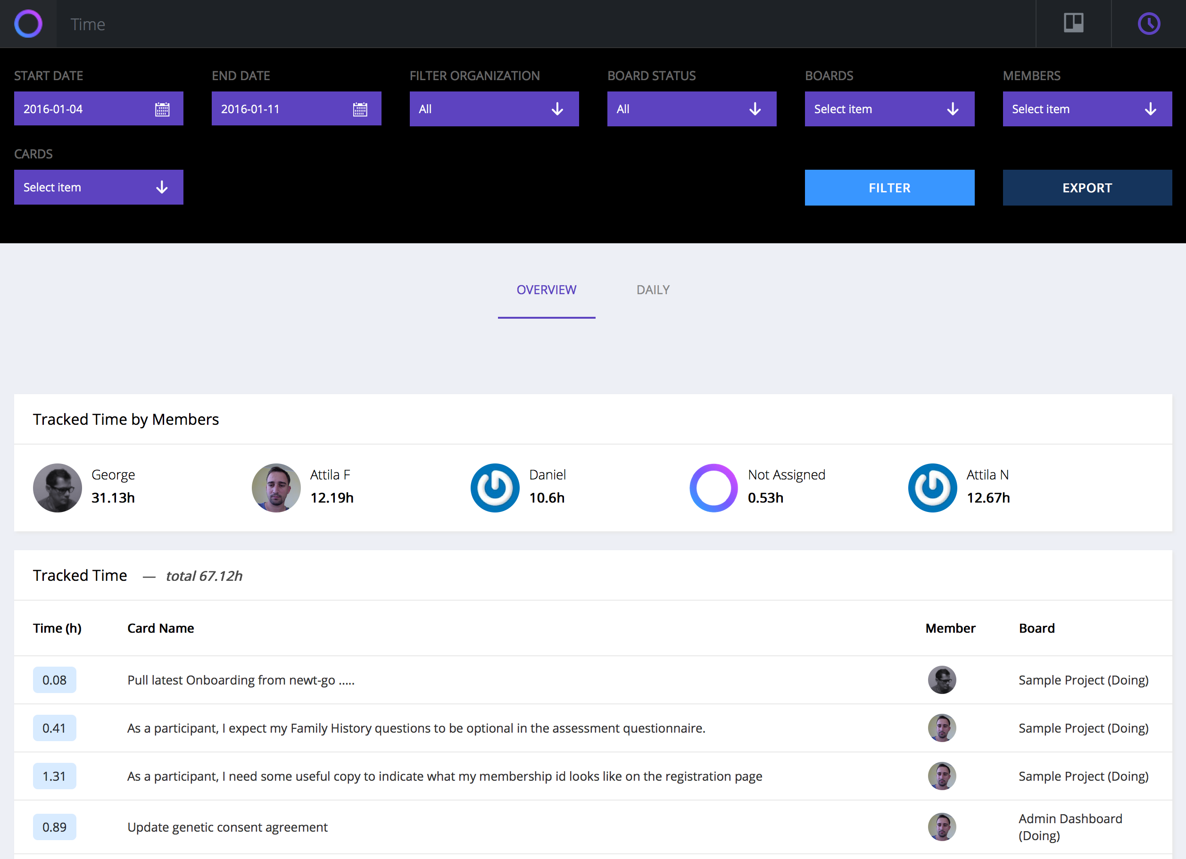This screenshot has height=859, width=1186.
Task: Select the Overview tab
Action: click(546, 289)
